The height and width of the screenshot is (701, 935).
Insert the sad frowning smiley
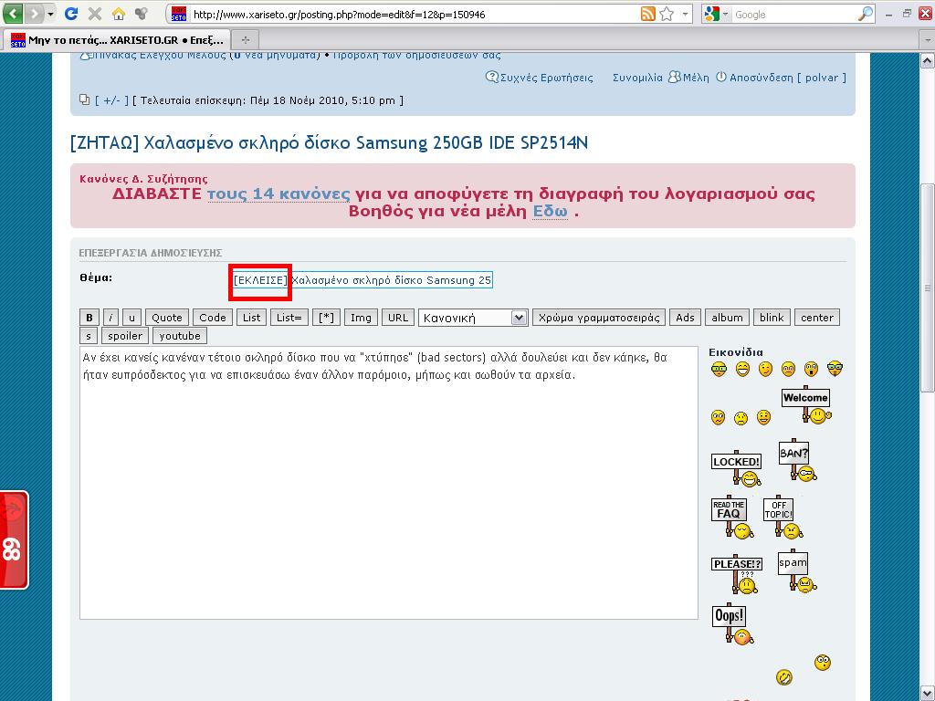741,418
